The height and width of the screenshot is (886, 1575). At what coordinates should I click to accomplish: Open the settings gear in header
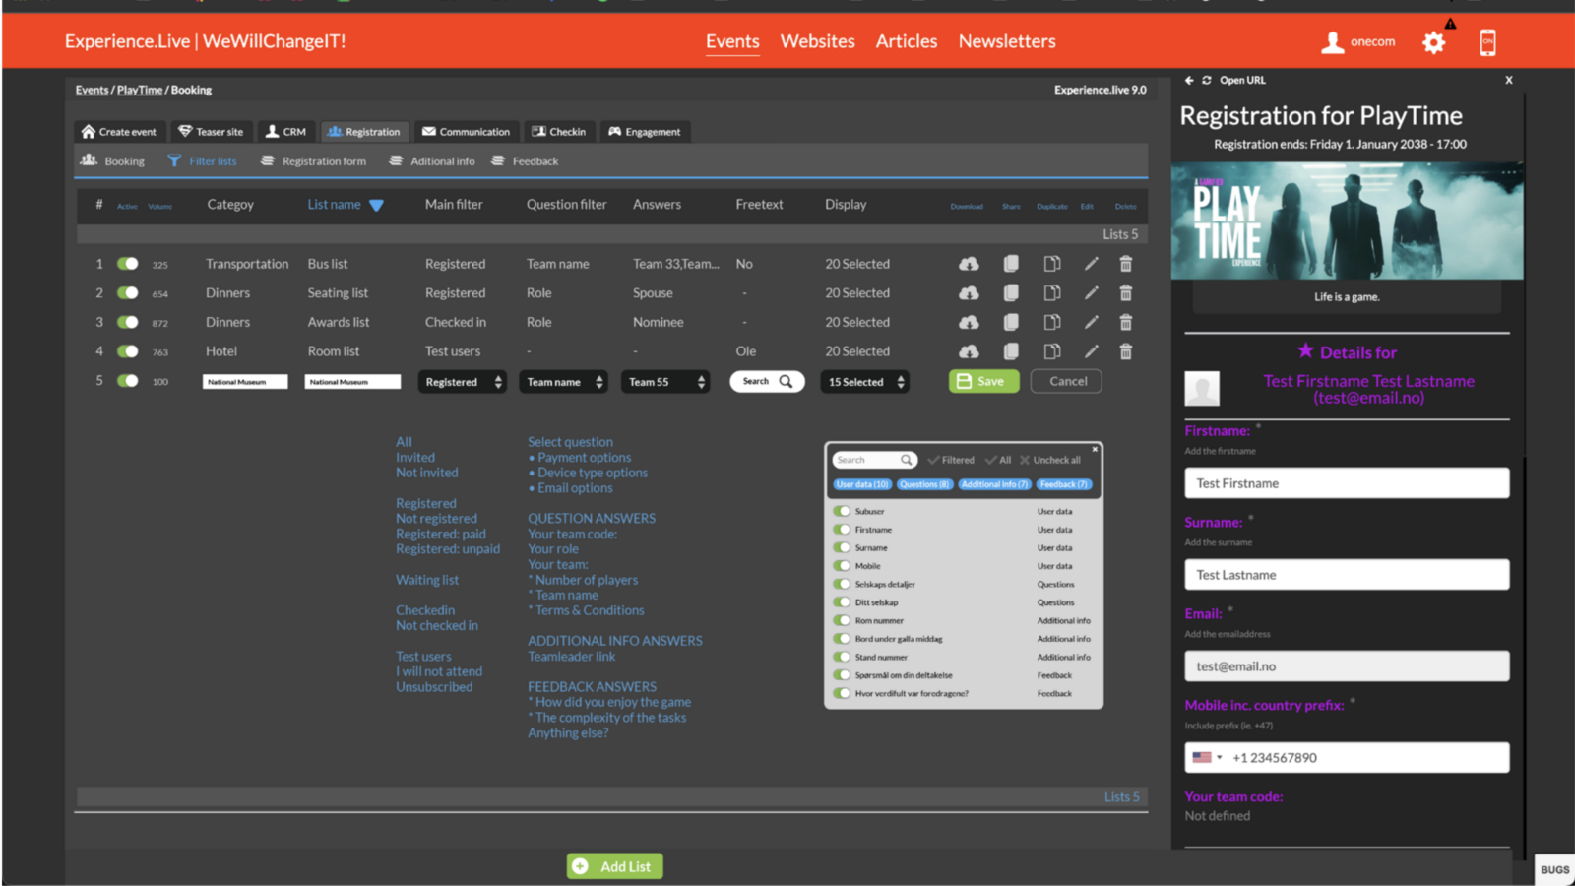(1433, 42)
